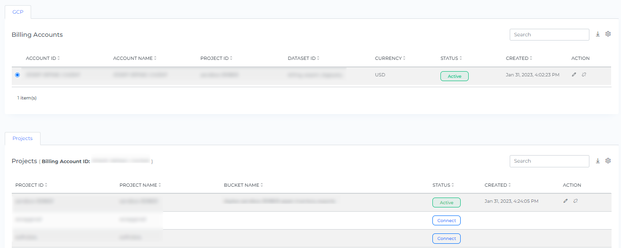This screenshot has height=248, width=621.
Task: Edit the active project with pencil icon
Action: [x=565, y=201]
